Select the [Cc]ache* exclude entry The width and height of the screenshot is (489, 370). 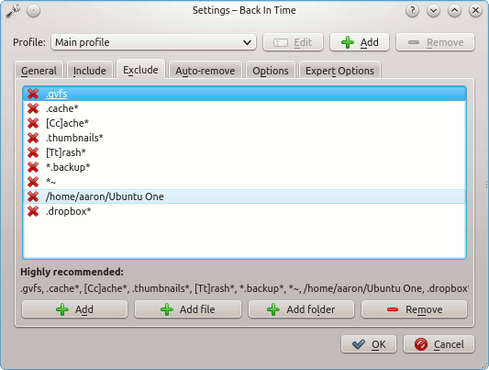click(x=244, y=123)
